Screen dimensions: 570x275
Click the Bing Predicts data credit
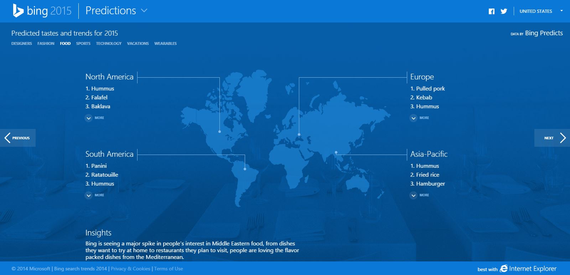(x=544, y=33)
